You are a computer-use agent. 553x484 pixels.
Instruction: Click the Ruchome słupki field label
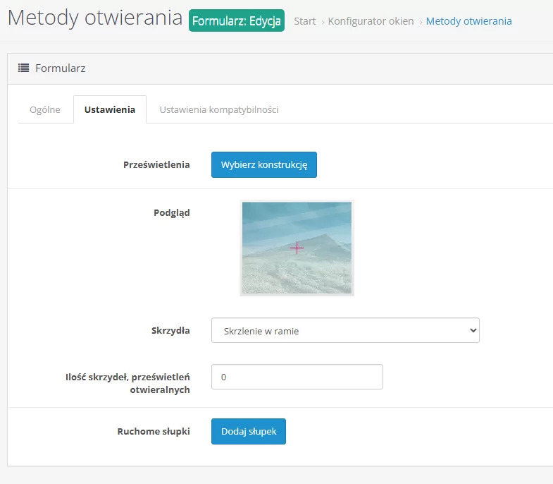[154, 431]
